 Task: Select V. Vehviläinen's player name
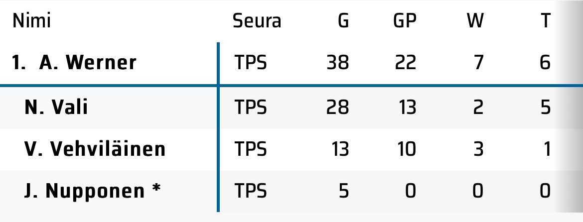(x=95, y=149)
